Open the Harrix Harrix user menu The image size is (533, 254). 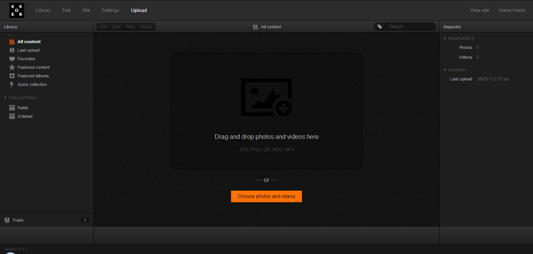pyautogui.click(x=512, y=10)
